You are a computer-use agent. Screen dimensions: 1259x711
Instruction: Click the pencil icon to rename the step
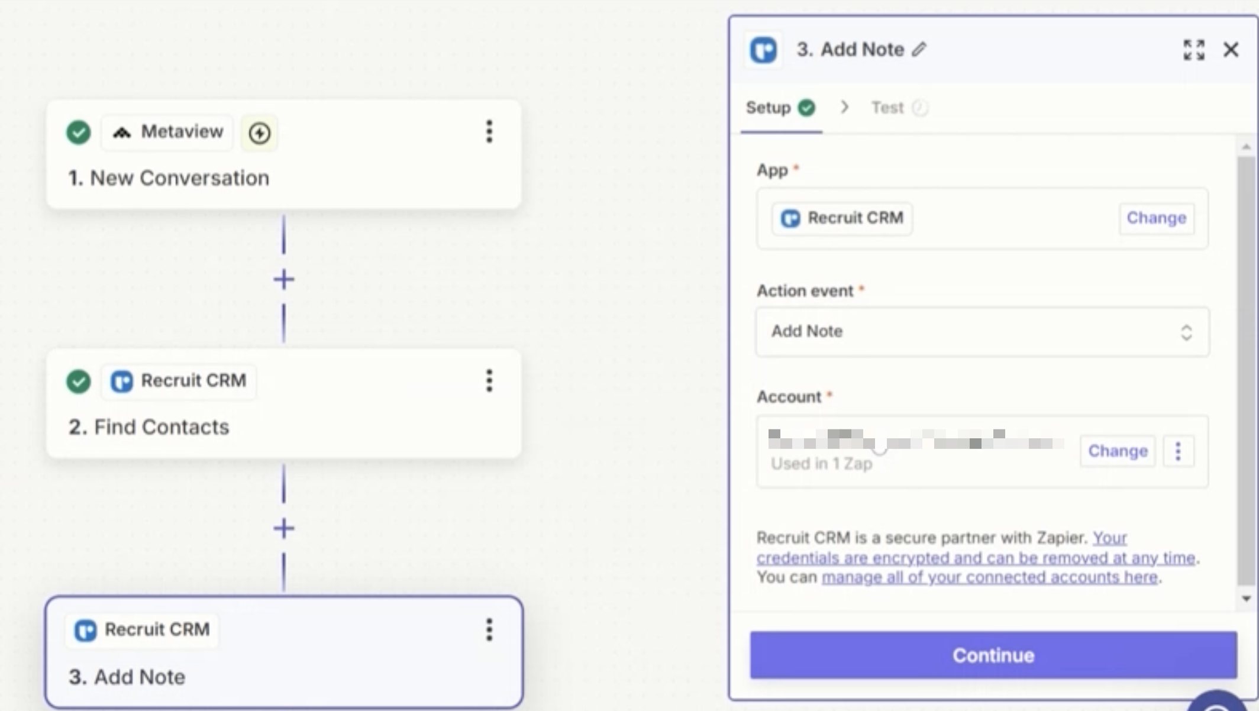coord(919,50)
